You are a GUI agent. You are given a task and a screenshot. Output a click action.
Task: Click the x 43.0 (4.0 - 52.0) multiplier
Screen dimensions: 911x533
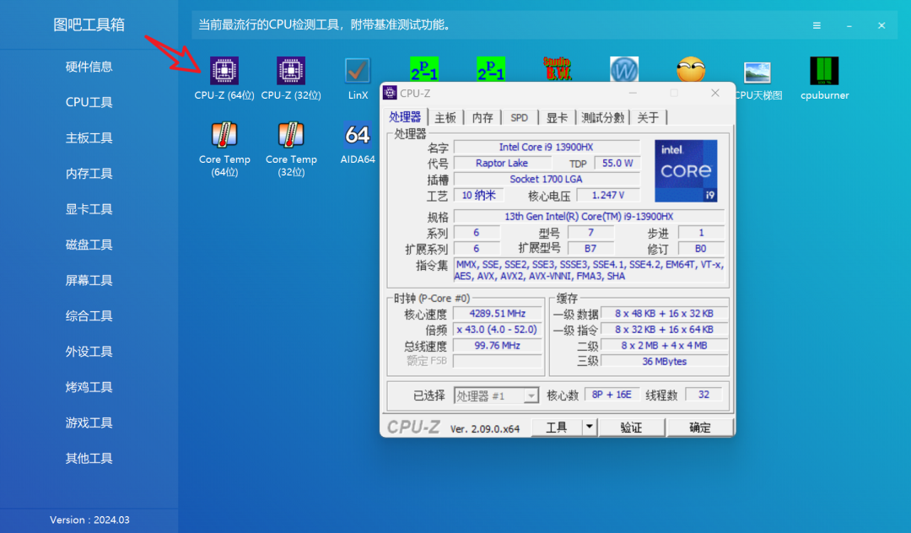[x=498, y=329]
